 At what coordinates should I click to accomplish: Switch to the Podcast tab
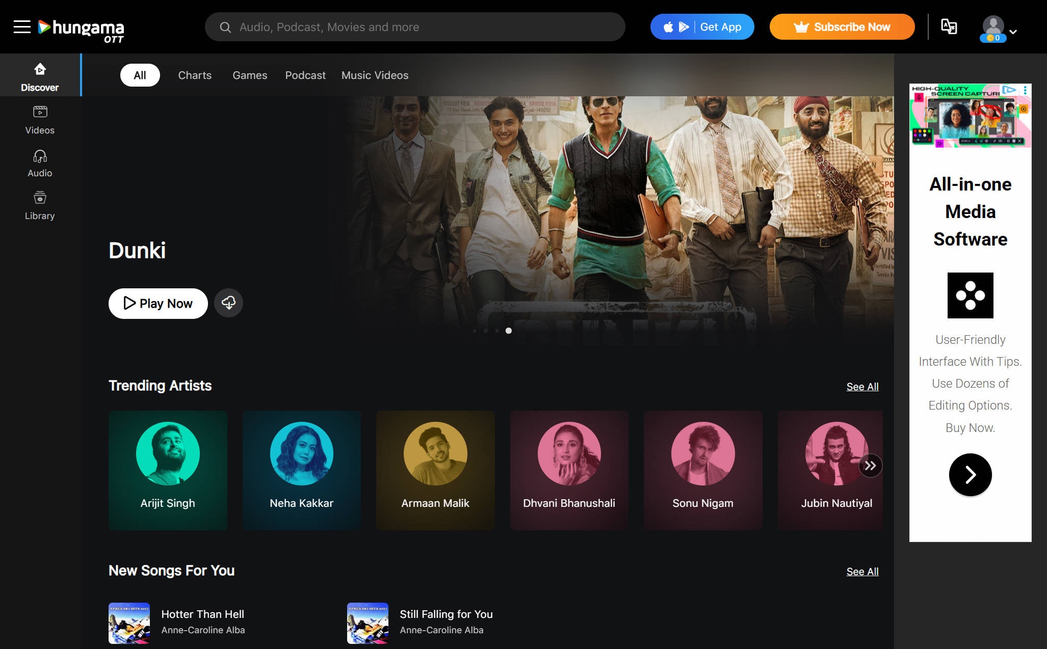305,75
